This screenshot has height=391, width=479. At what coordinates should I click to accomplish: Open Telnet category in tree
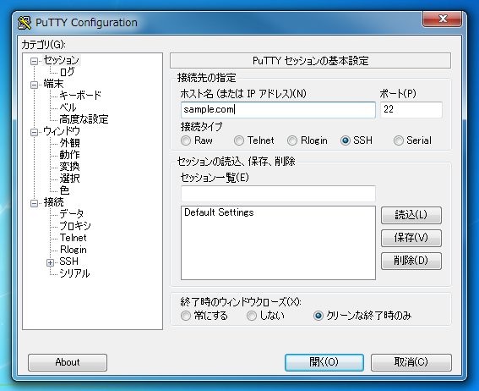[x=73, y=238]
